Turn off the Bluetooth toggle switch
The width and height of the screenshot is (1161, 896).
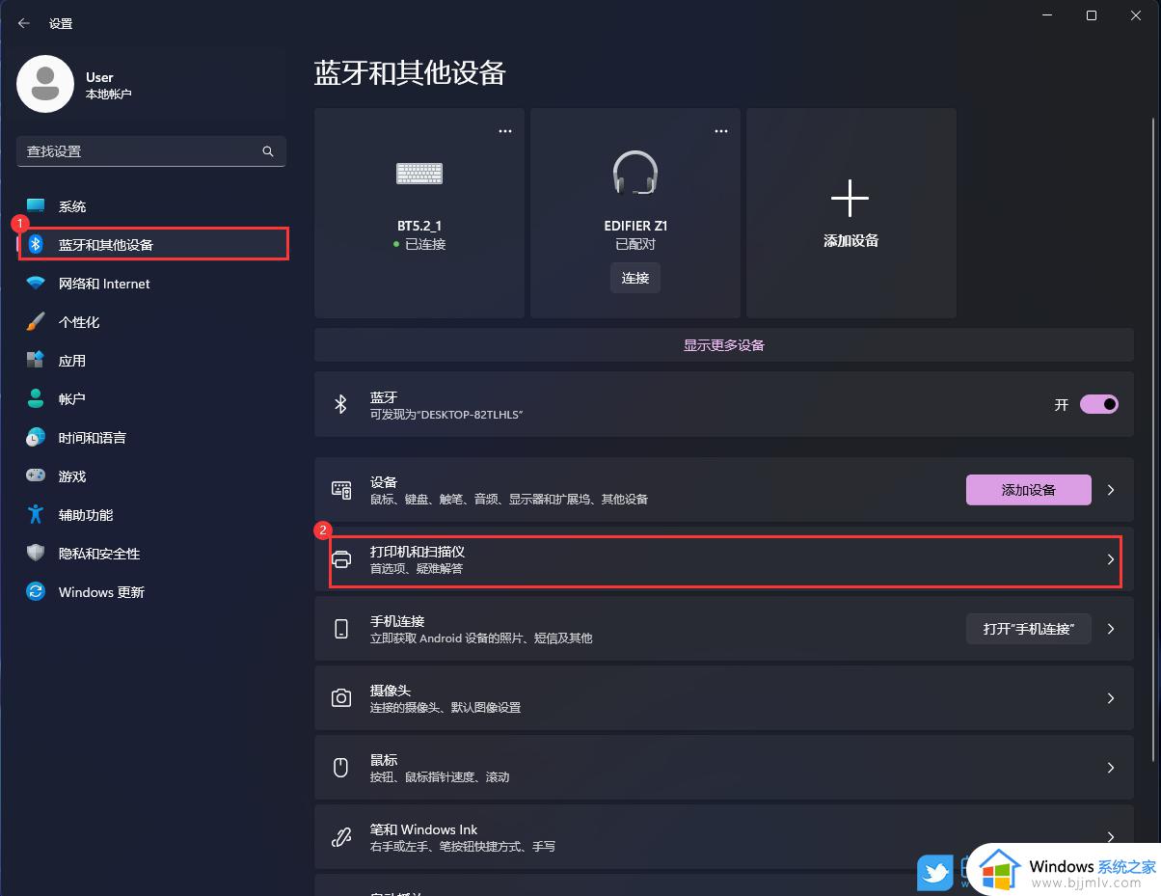tap(1099, 404)
